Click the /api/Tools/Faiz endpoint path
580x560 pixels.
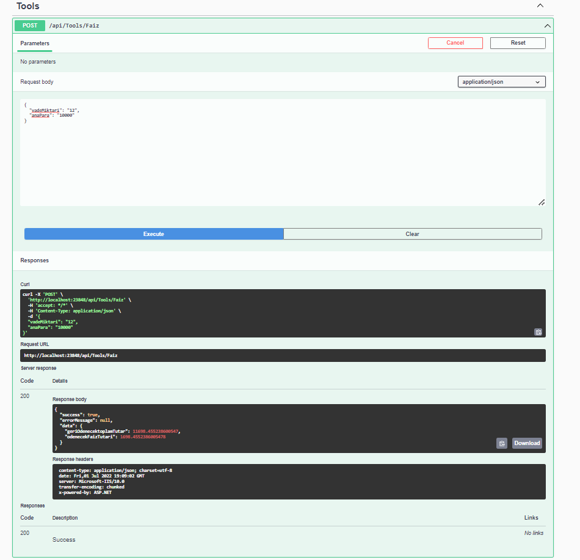point(74,26)
